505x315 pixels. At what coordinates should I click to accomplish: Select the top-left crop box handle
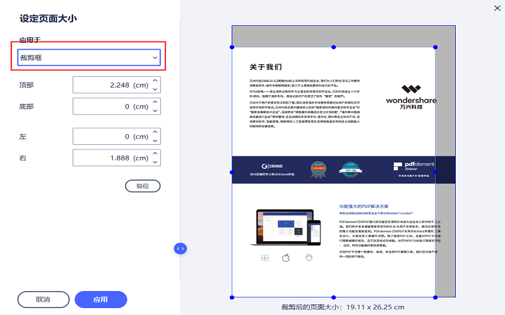click(x=232, y=47)
